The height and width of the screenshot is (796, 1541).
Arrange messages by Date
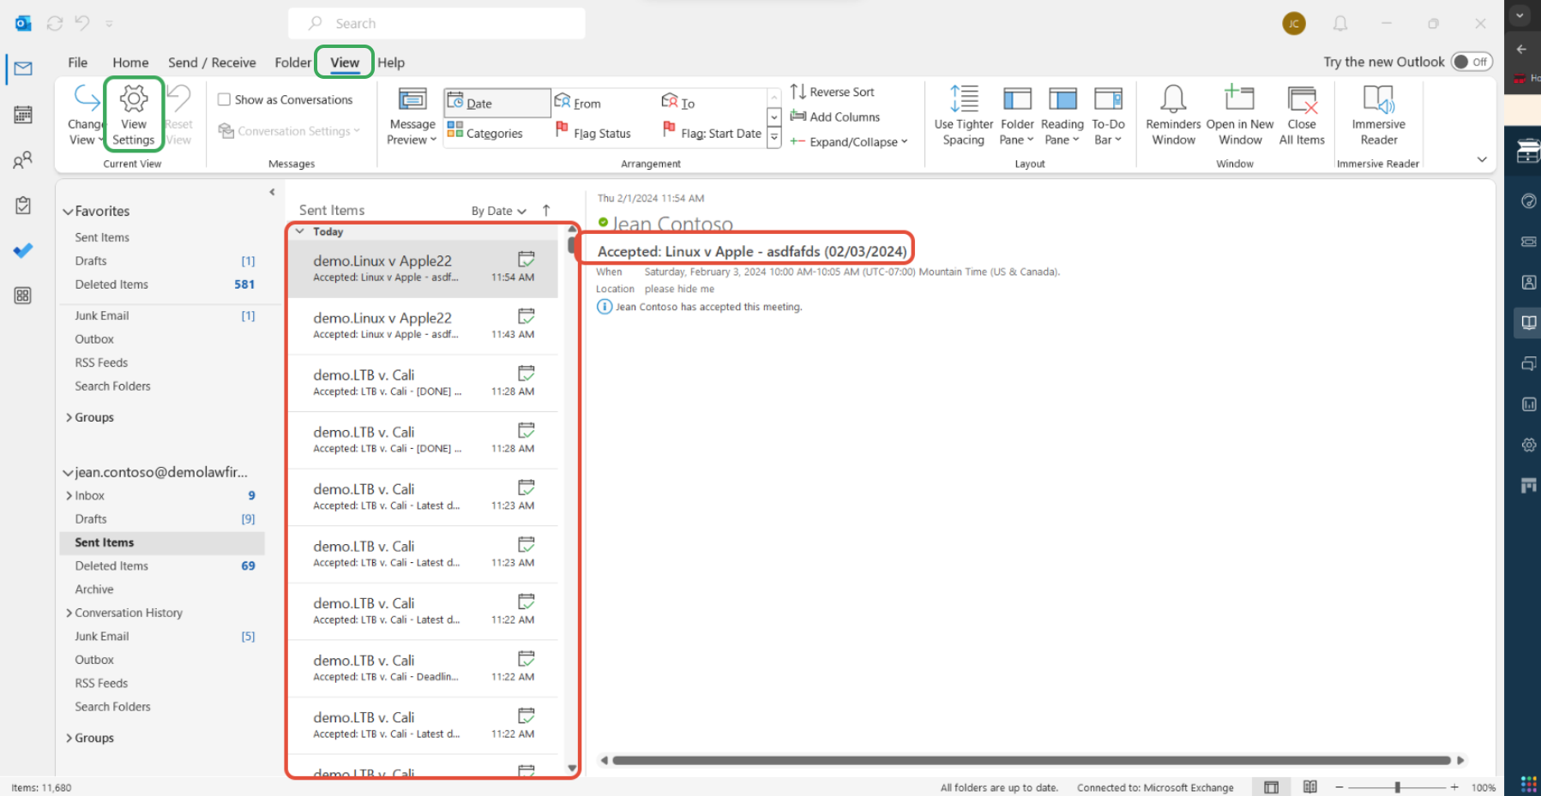pyautogui.click(x=497, y=103)
